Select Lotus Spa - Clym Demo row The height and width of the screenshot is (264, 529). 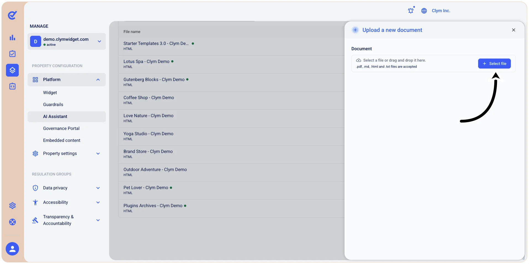click(x=231, y=64)
